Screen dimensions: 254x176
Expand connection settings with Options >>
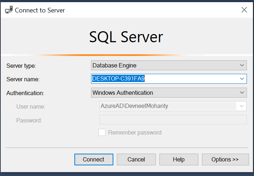point(225,159)
